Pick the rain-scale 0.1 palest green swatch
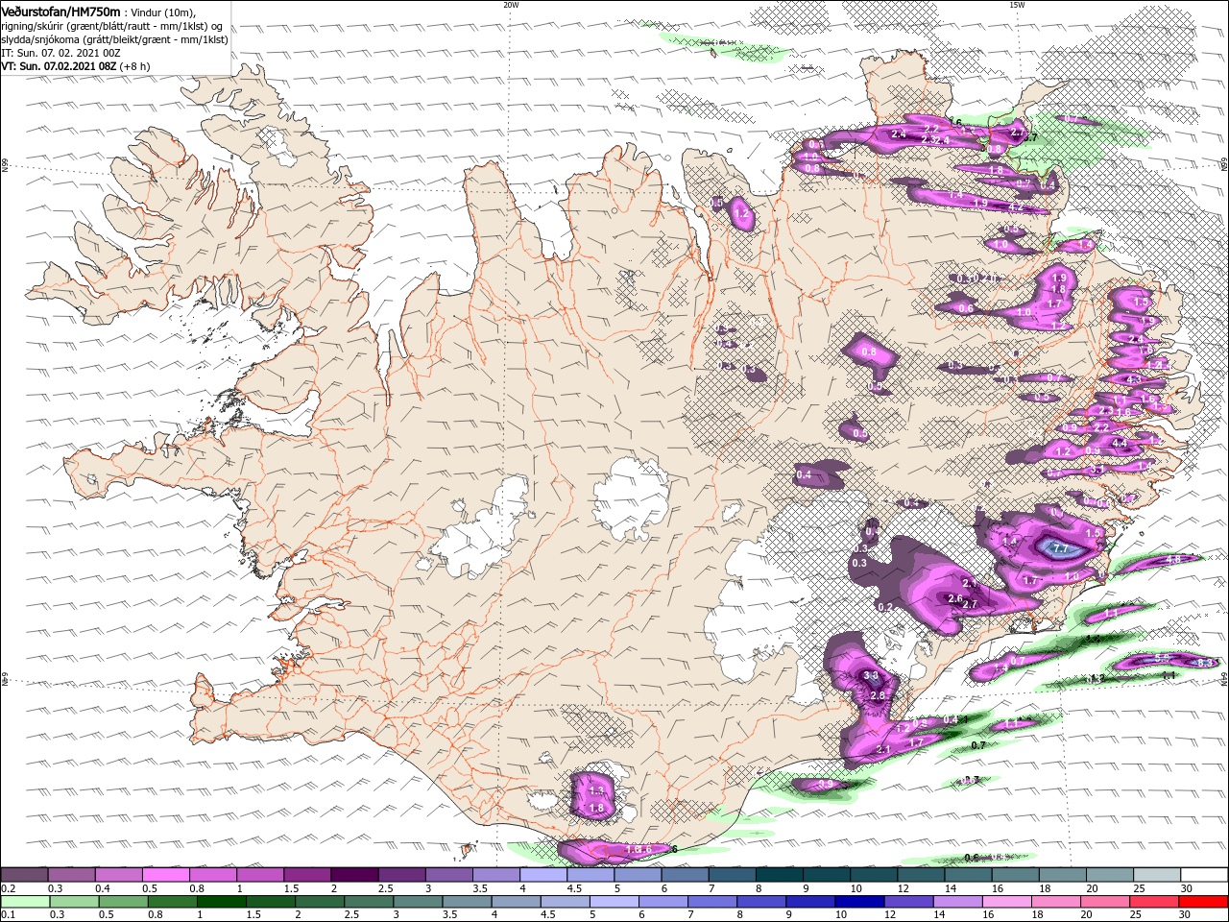Screen dimensions: 1229x922 (25, 901)
